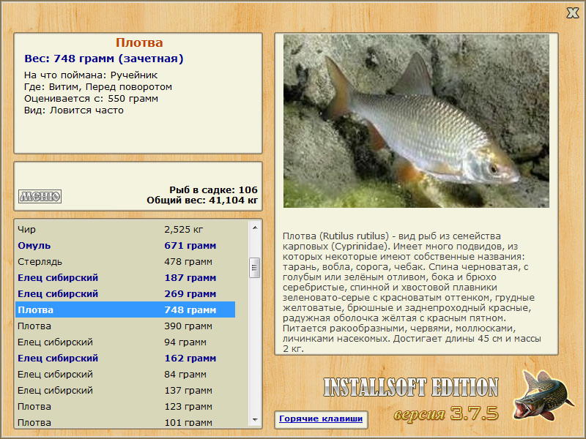Close the fish info window with X
The width and height of the screenshot is (586, 439).
572,13
